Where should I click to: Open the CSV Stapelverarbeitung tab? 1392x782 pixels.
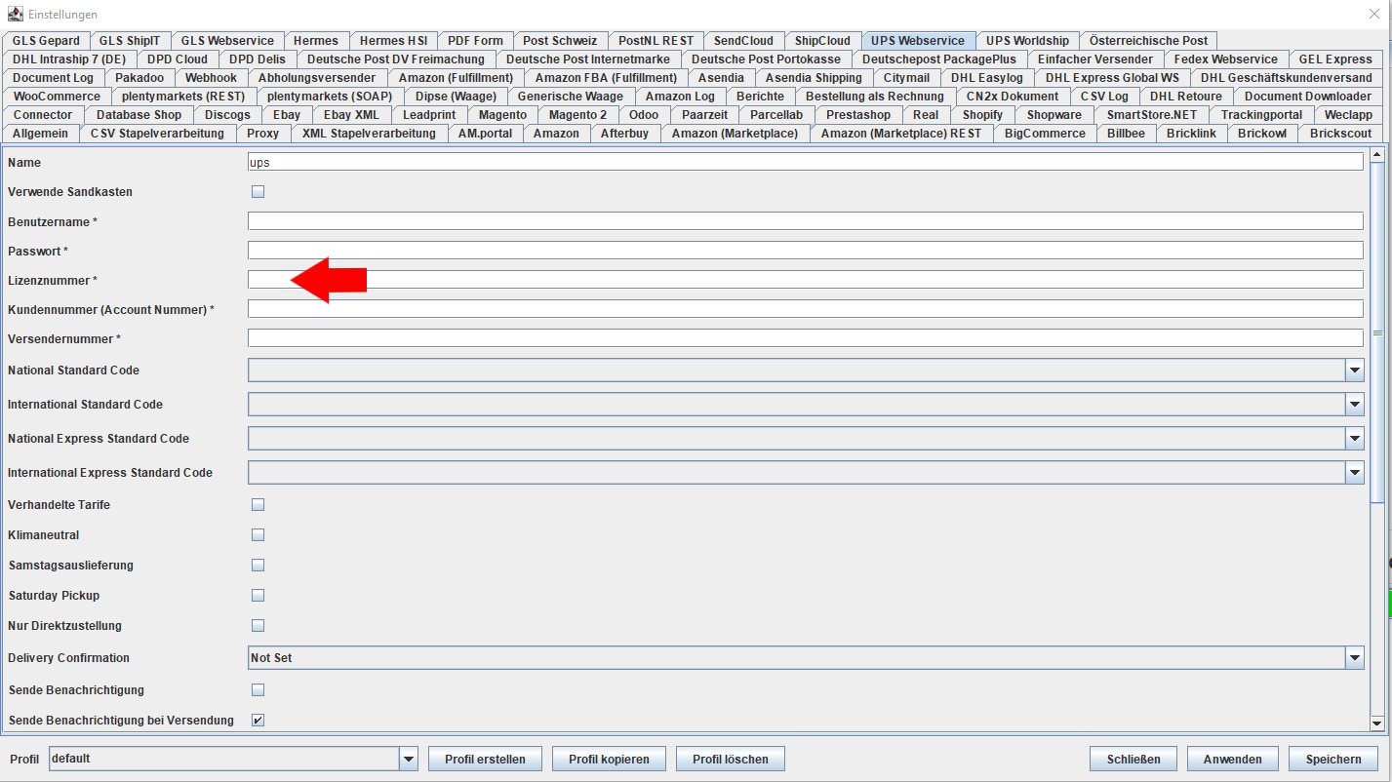(157, 134)
